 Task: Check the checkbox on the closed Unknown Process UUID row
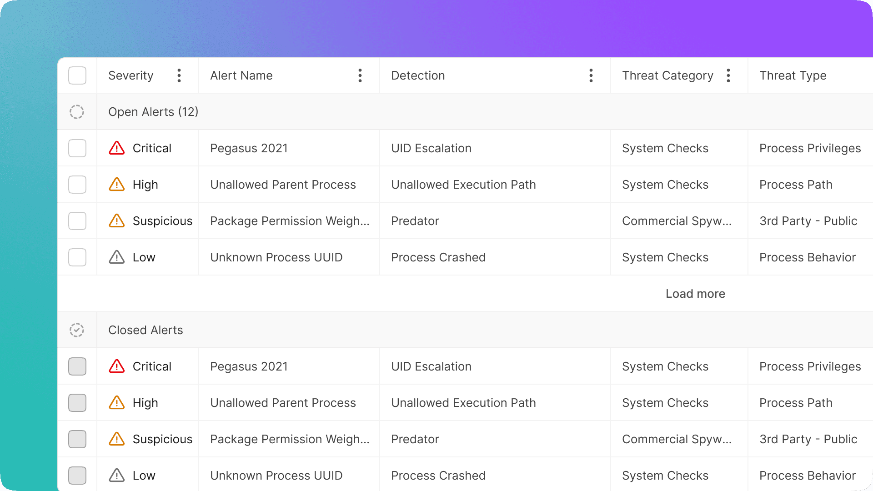pos(77,475)
